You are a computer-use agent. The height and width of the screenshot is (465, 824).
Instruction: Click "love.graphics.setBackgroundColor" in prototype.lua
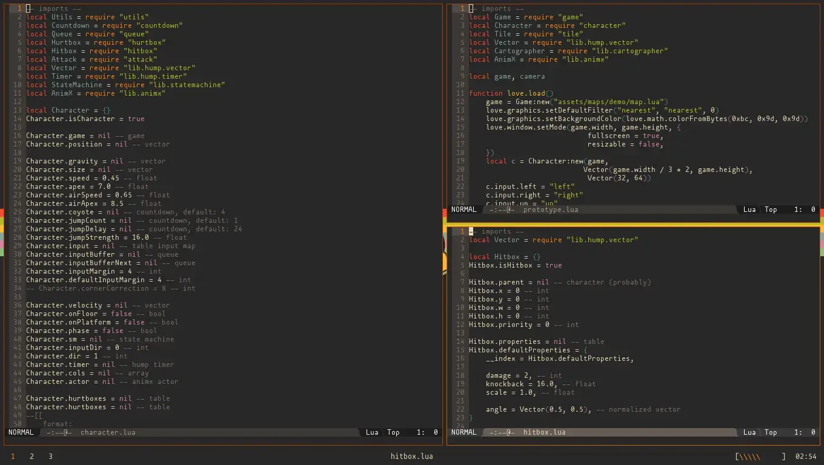click(554, 119)
